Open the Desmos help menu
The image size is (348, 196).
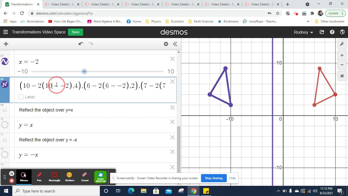pyautogui.click(x=332, y=32)
